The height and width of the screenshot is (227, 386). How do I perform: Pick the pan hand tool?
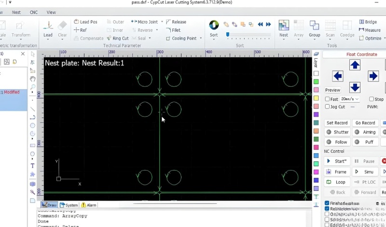(x=32, y=79)
